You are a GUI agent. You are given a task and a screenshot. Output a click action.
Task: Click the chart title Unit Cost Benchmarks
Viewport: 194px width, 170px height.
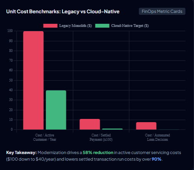tap(63, 11)
